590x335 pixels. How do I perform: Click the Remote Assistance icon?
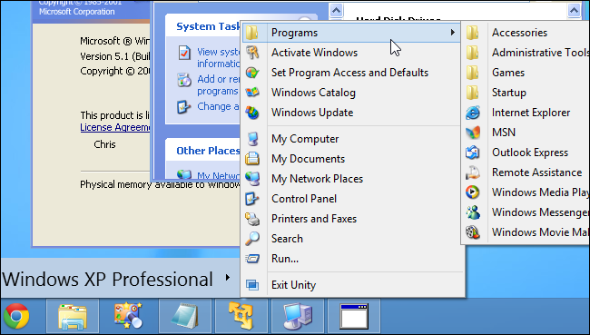tap(473, 172)
